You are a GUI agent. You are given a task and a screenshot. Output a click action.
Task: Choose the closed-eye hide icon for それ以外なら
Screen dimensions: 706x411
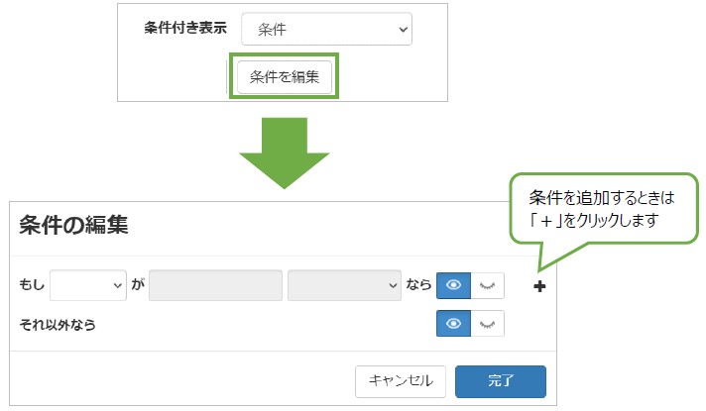coord(487,323)
